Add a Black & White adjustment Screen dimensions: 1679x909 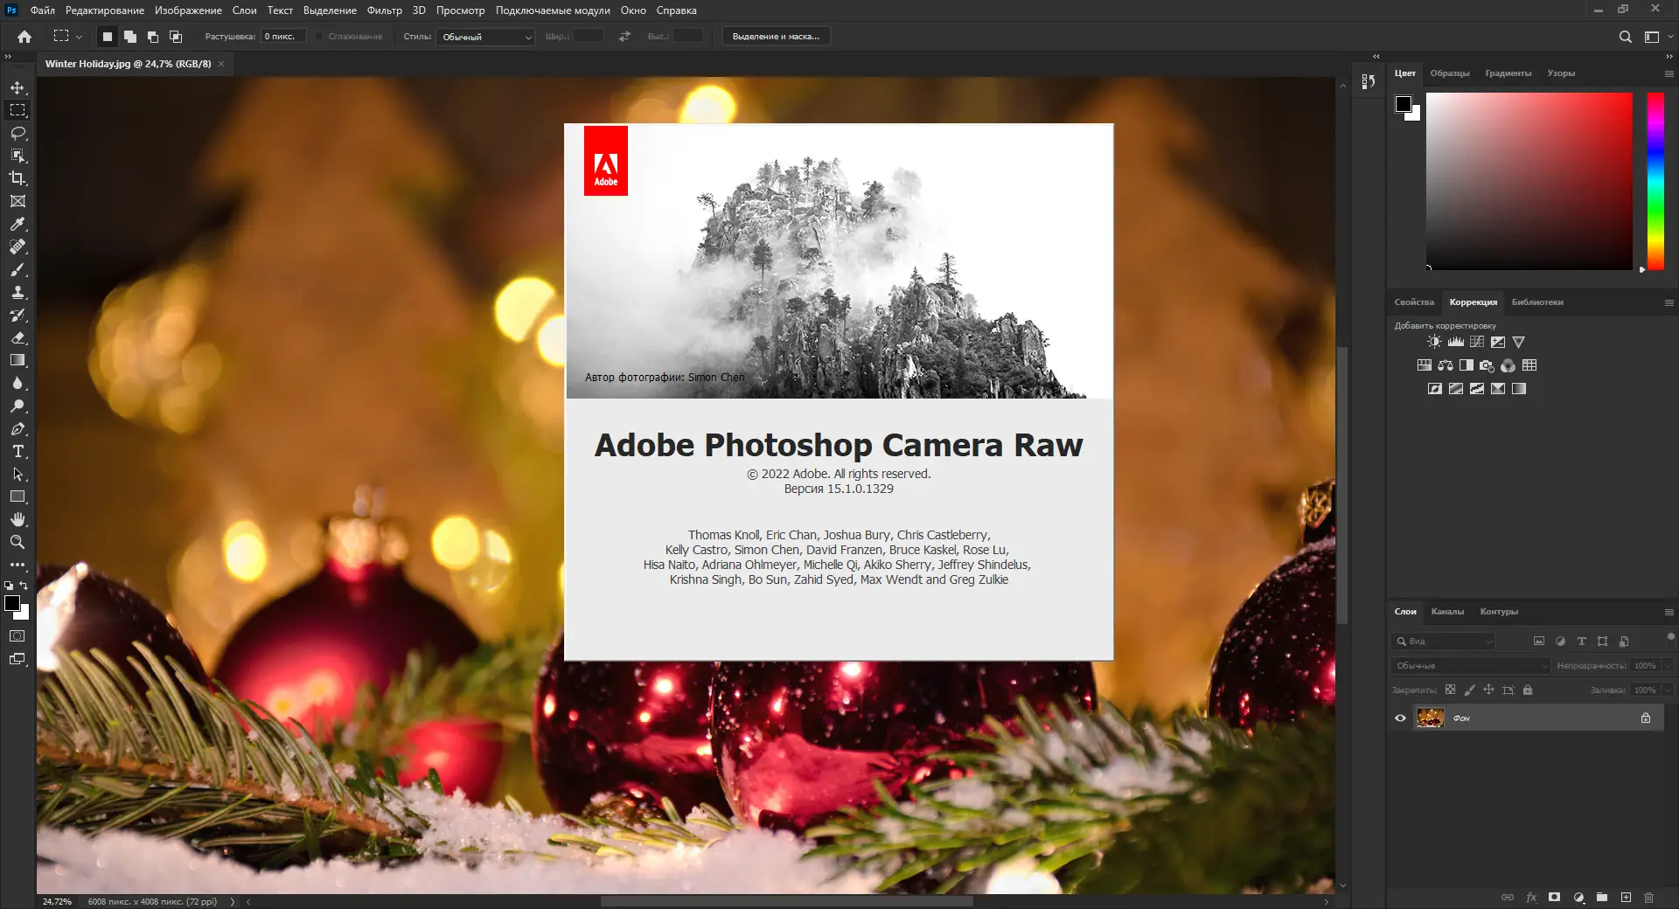pos(1467,365)
